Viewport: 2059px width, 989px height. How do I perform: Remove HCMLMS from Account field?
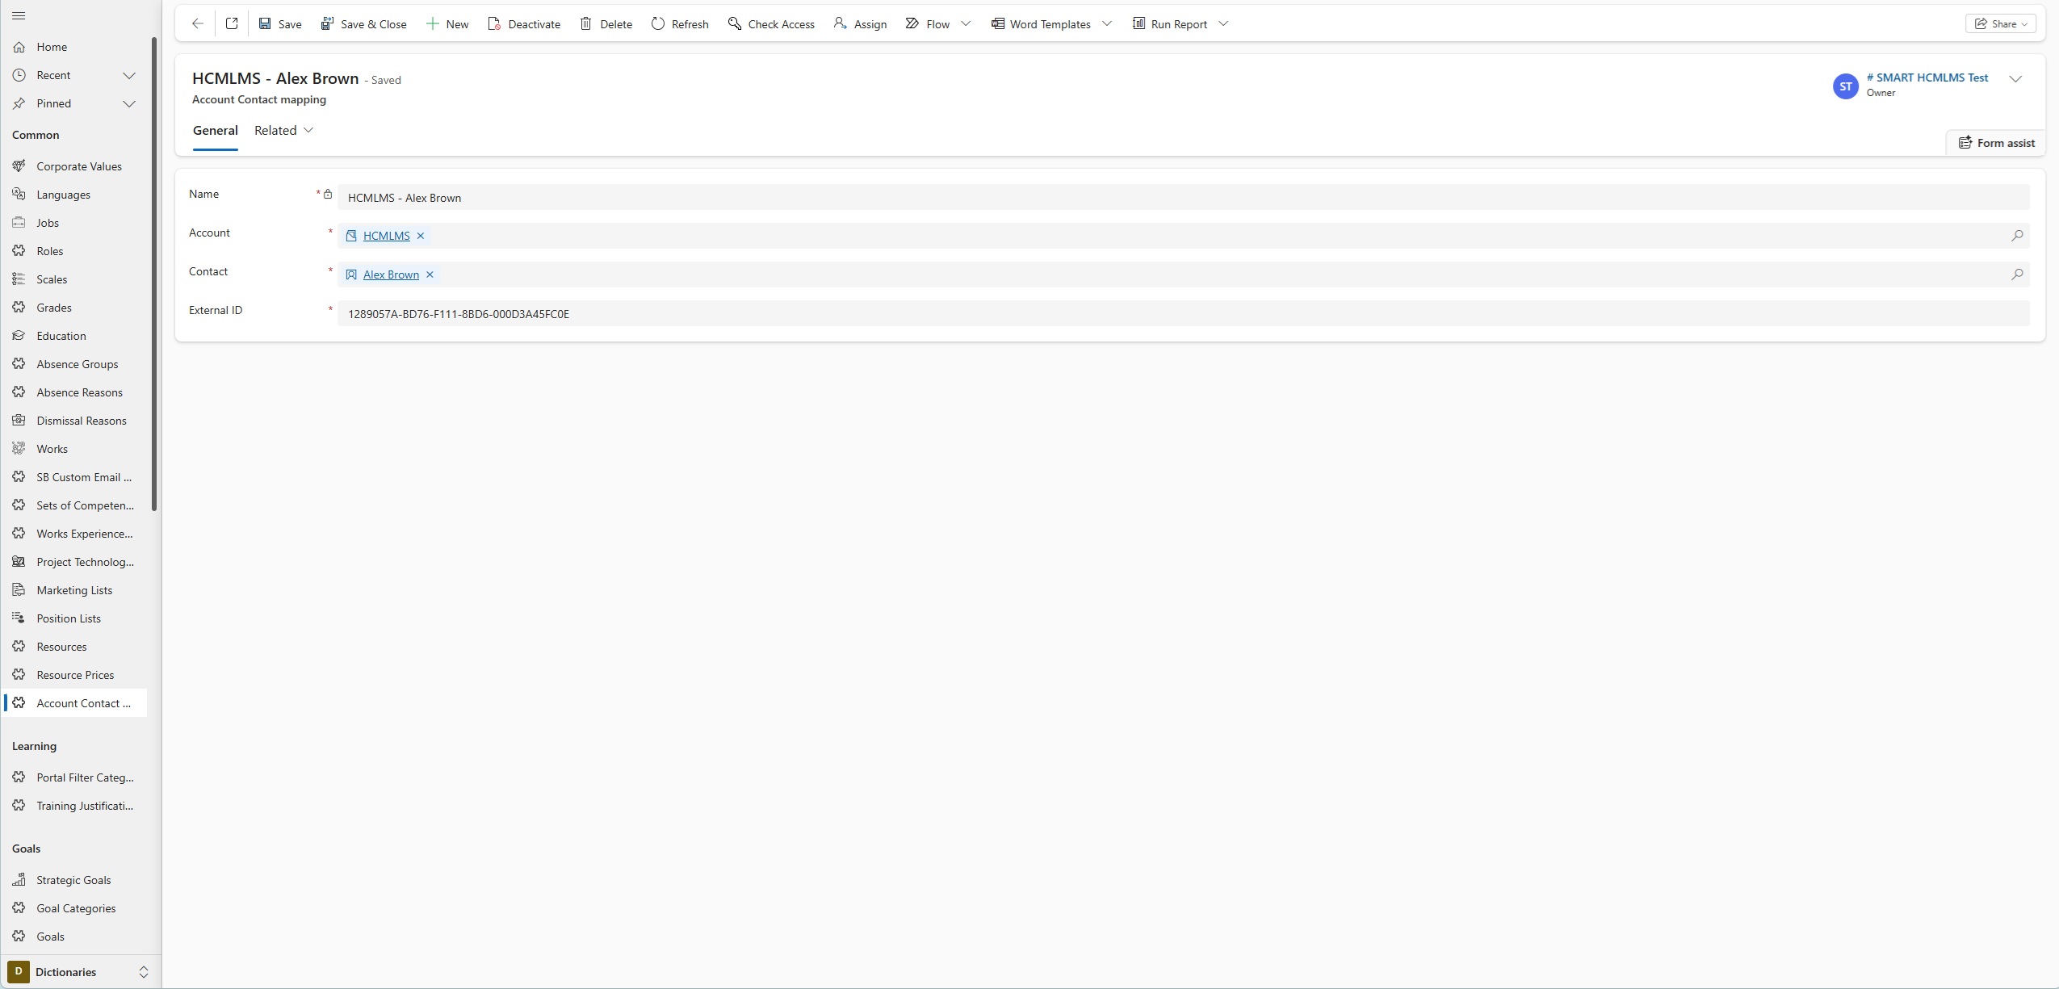[x=421, y=236]
